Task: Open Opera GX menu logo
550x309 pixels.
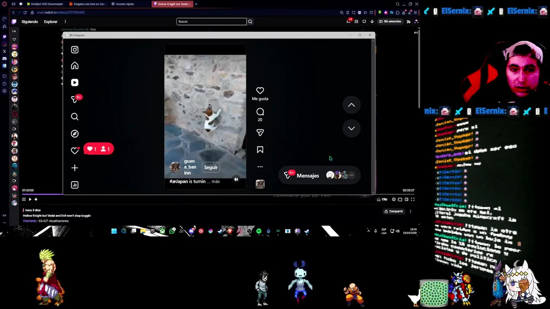Action: point(5,4)
